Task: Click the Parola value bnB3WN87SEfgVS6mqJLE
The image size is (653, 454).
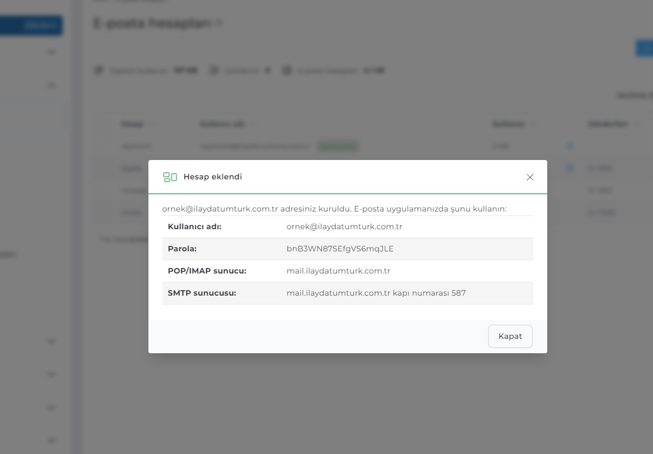Action: (340, 249)
